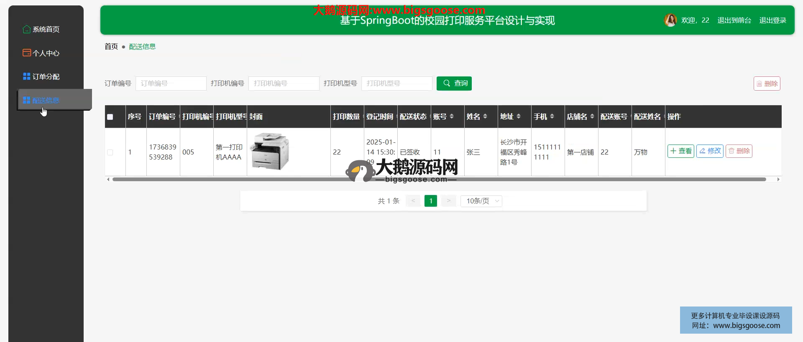Click the horizontal scrollbar under the table
The width and height of the screenshot is (803, 342).
(x=439, y=180)
